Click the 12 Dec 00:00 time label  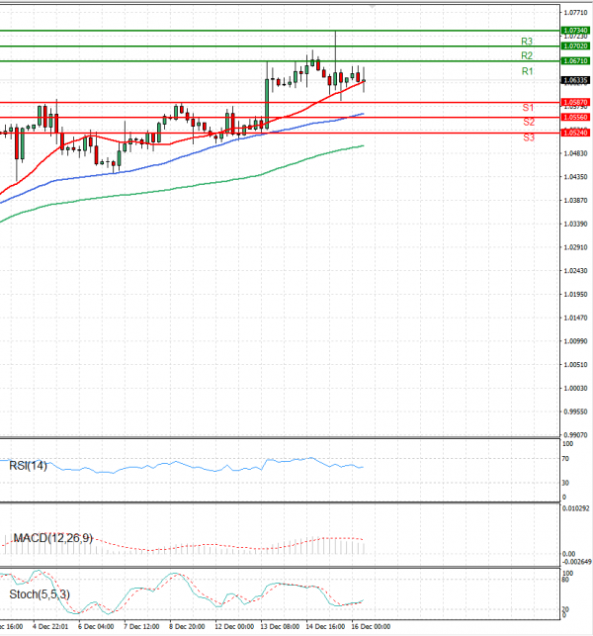coord(234,627)
